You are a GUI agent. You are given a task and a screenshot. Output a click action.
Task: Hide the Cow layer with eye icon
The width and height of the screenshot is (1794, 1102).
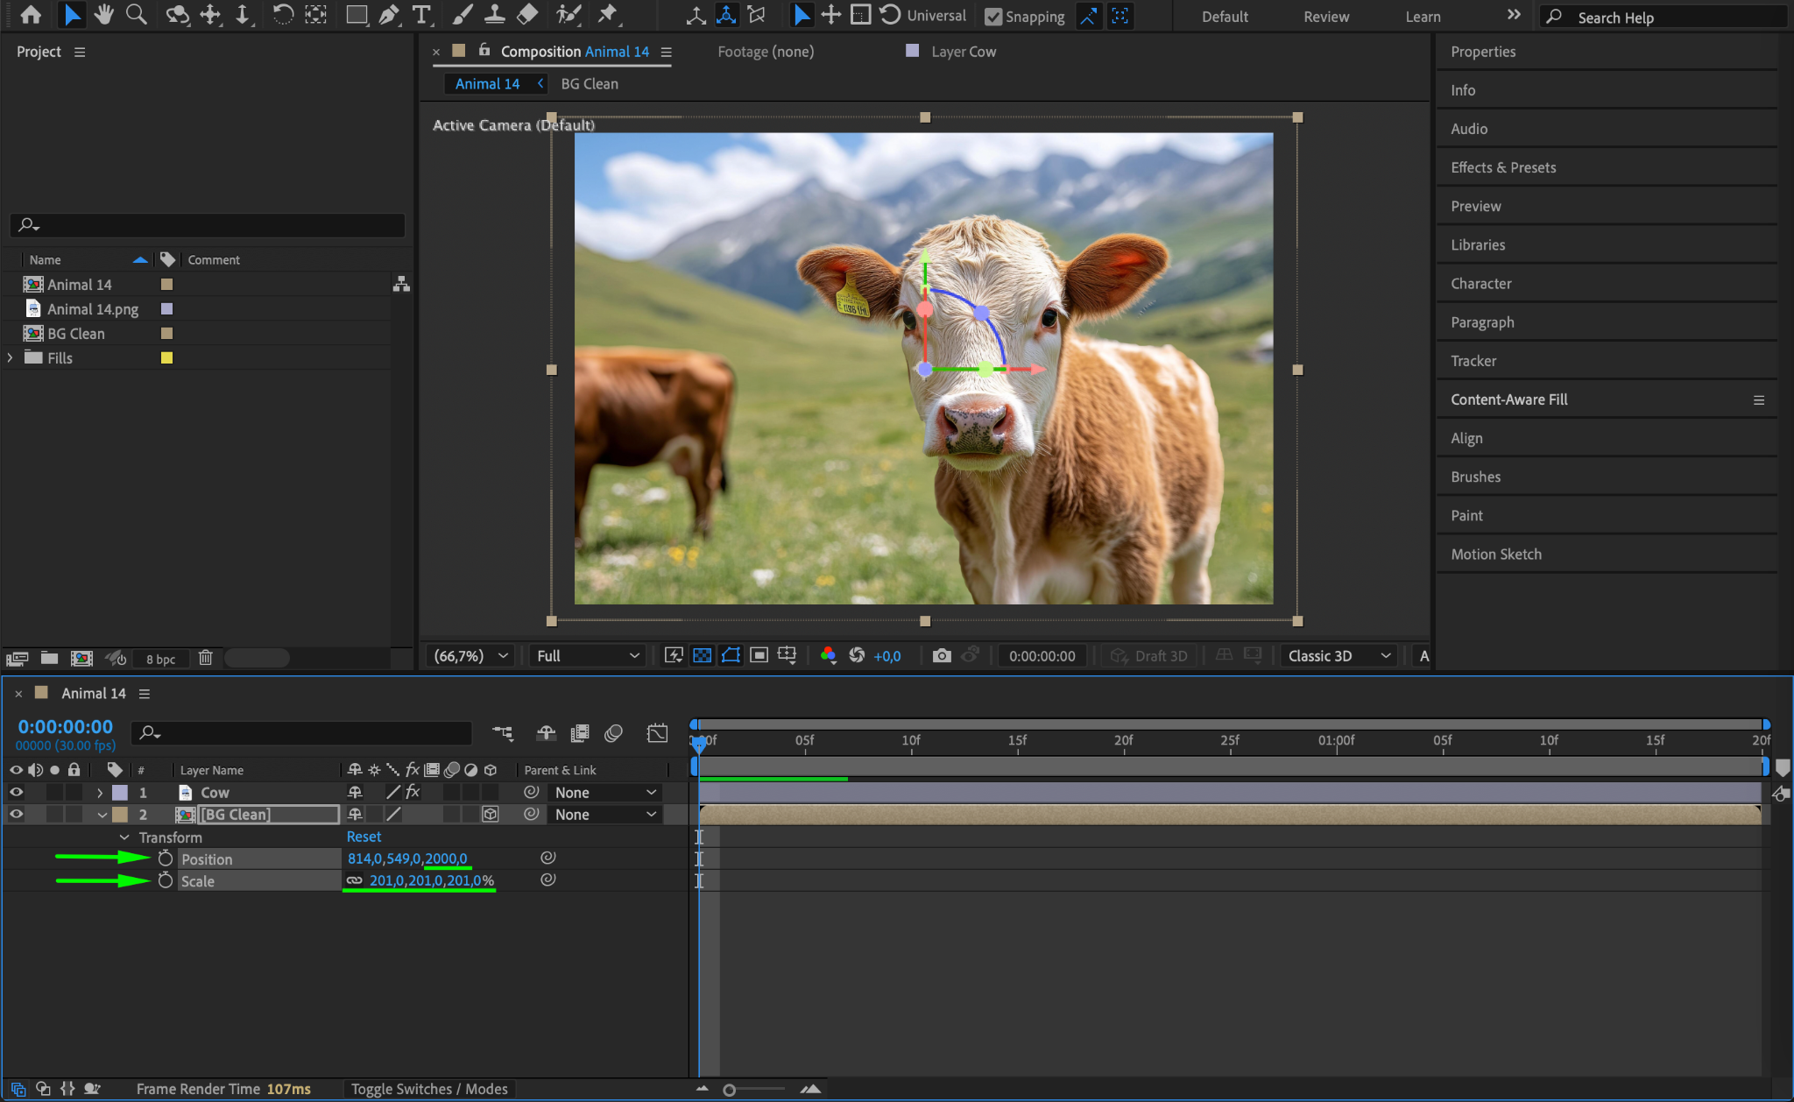(x=16, y=792)
